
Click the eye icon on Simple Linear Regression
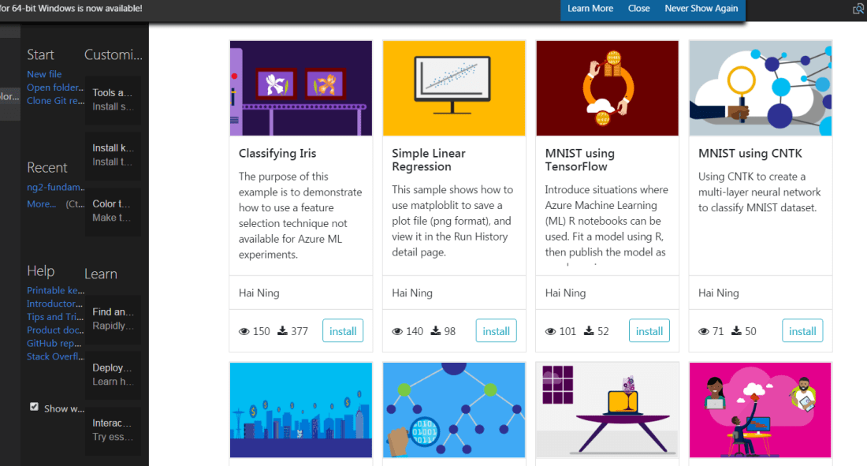pos(397,332)
